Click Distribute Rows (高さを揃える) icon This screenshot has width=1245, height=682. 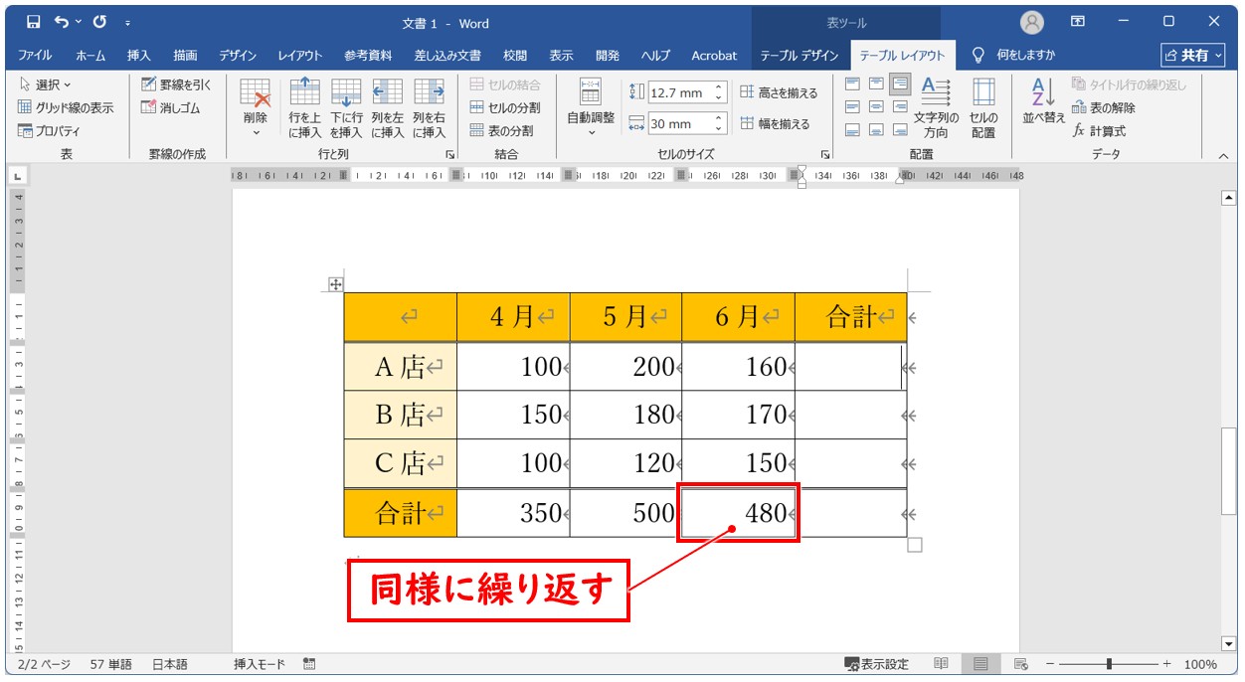click(779, 92)
